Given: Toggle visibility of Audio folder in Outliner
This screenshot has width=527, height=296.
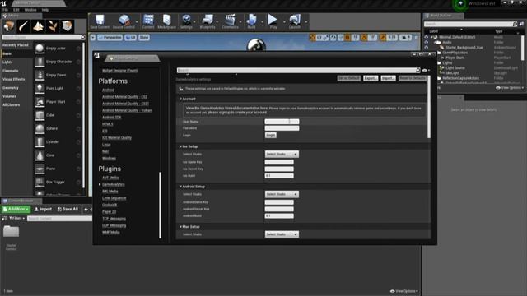Looking at the screenshot, I should 427,42.
